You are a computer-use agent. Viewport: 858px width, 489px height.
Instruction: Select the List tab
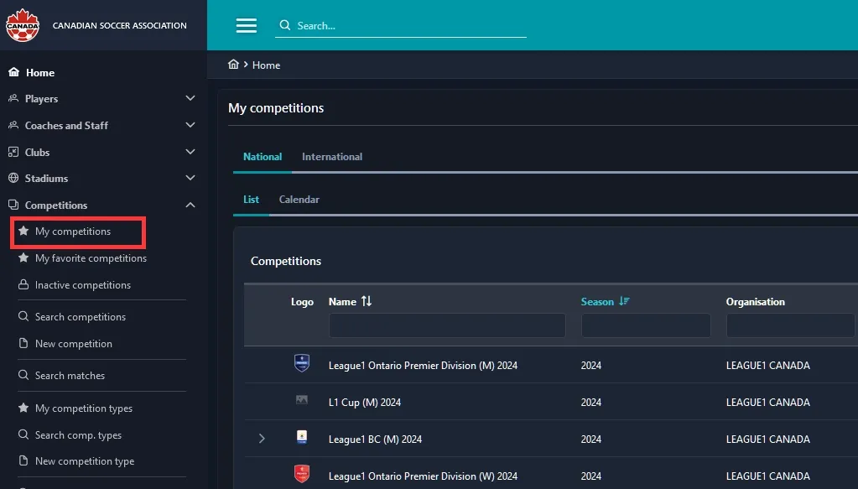[251, 199]
